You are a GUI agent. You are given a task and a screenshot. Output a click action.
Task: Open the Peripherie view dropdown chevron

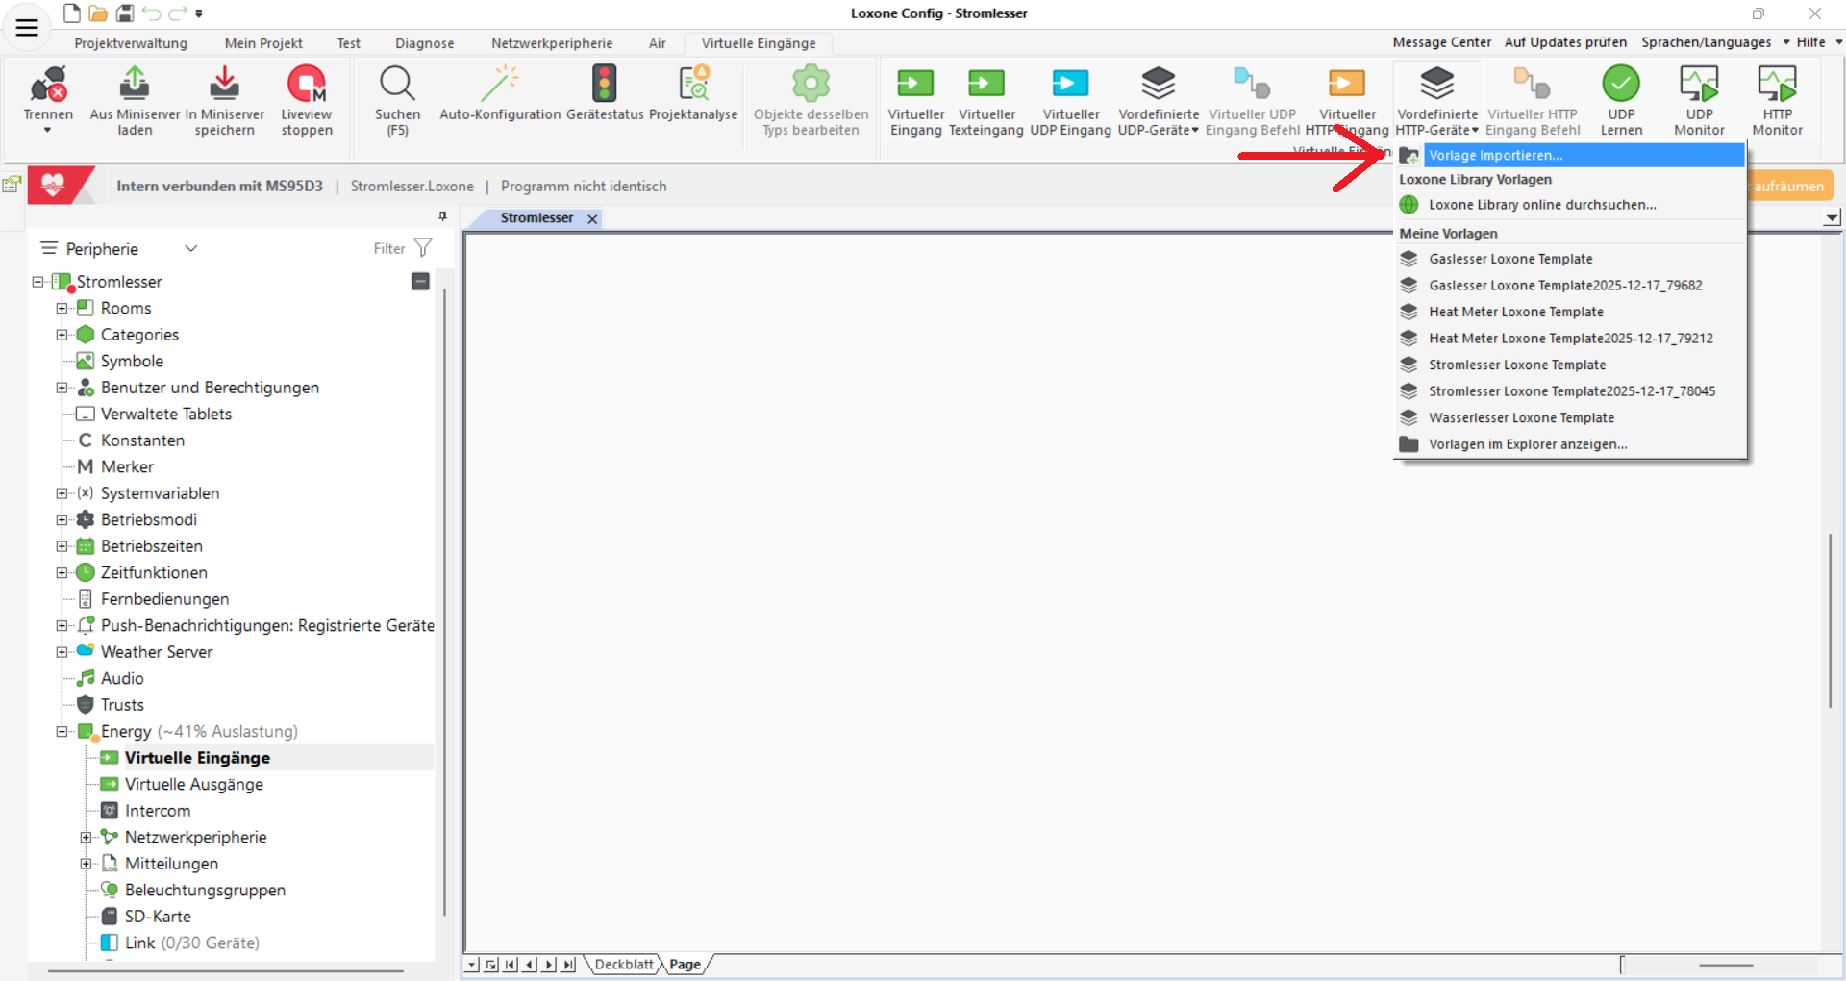191,248
